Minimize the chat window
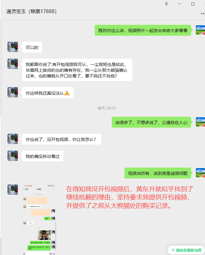 (180, 4)
